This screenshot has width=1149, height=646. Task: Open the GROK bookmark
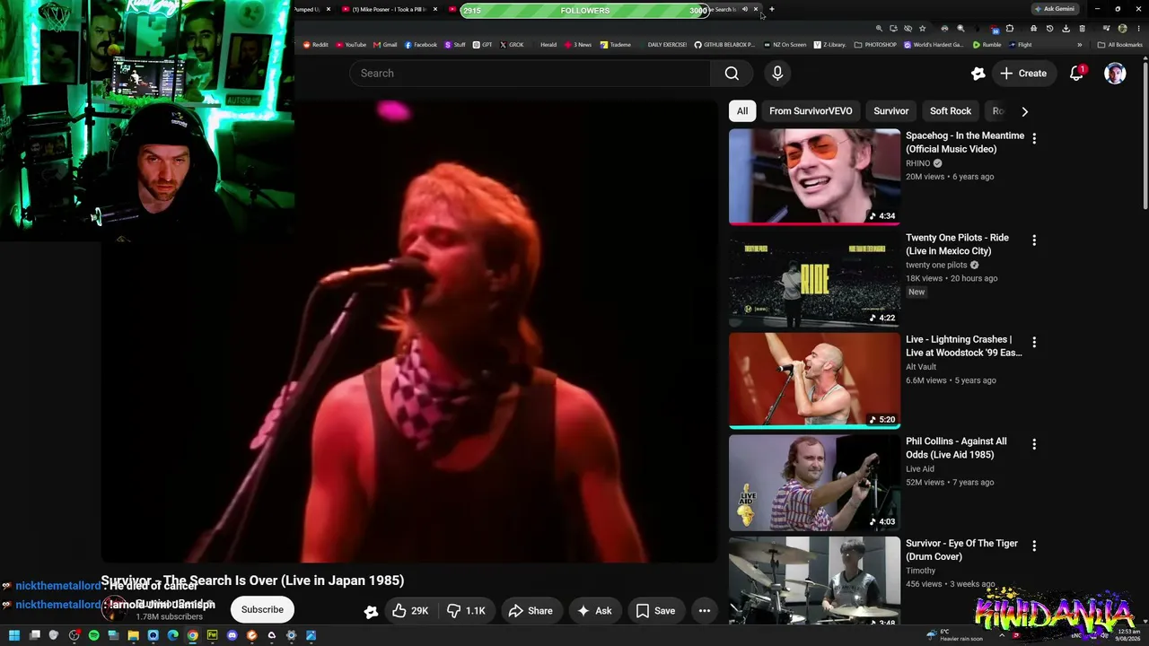point(512,45)
